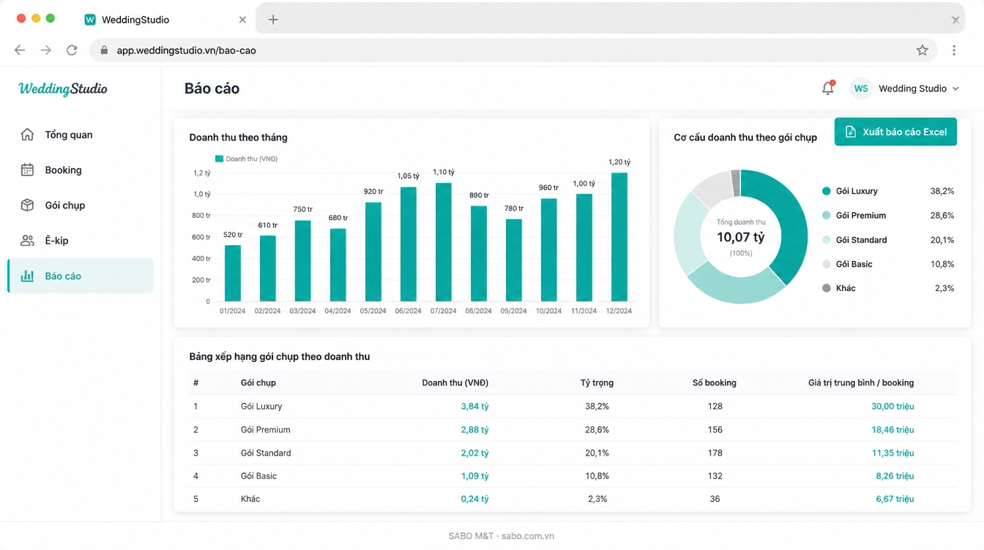The image size is (984, 550).
Task: Go to the Booking menu item
Action: click(81, 170)
